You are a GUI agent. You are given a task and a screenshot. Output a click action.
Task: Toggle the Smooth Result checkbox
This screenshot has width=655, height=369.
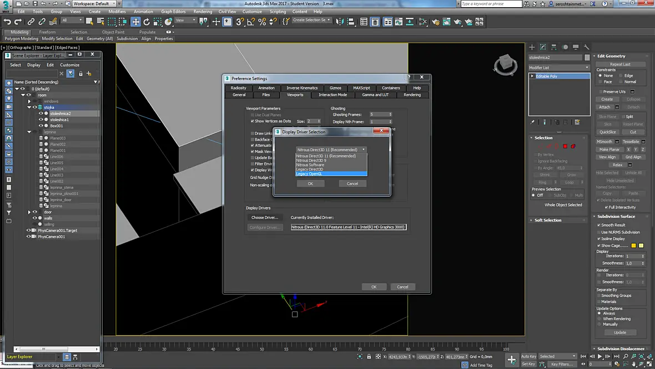tap(599, 225)
